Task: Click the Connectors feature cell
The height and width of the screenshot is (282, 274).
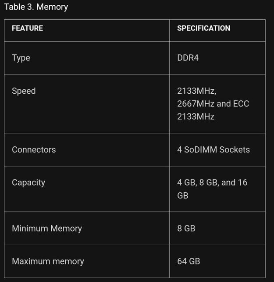Action: click(34, 150)
